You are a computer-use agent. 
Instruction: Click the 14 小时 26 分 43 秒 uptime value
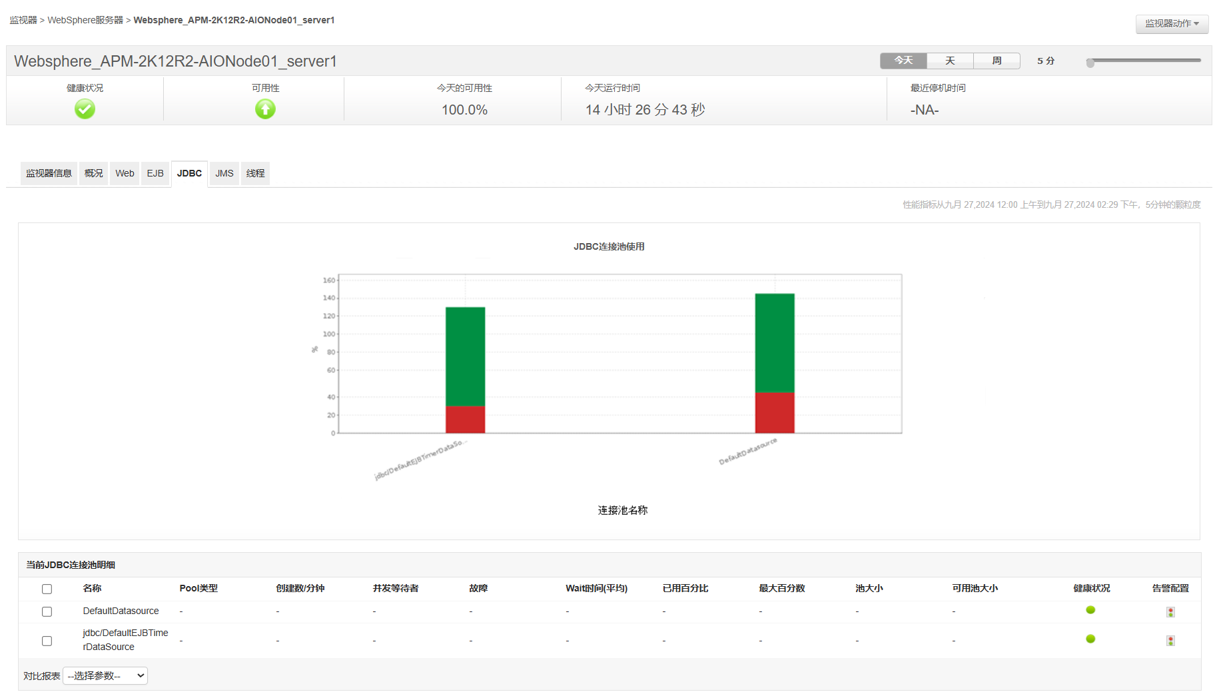[645, 110]
